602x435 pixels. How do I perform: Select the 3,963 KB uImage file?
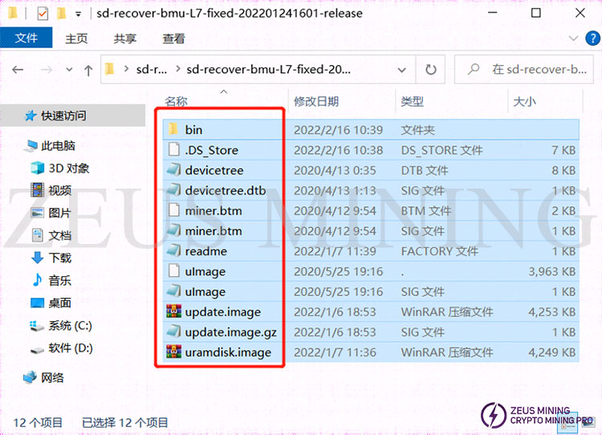(371, 271)
